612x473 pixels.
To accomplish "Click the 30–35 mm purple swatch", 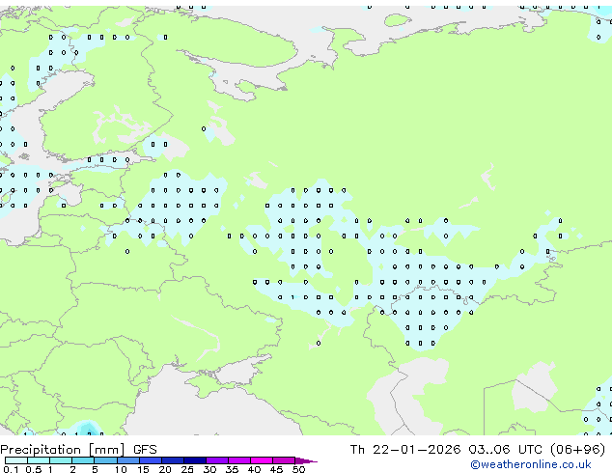I will tap(217, 460).
